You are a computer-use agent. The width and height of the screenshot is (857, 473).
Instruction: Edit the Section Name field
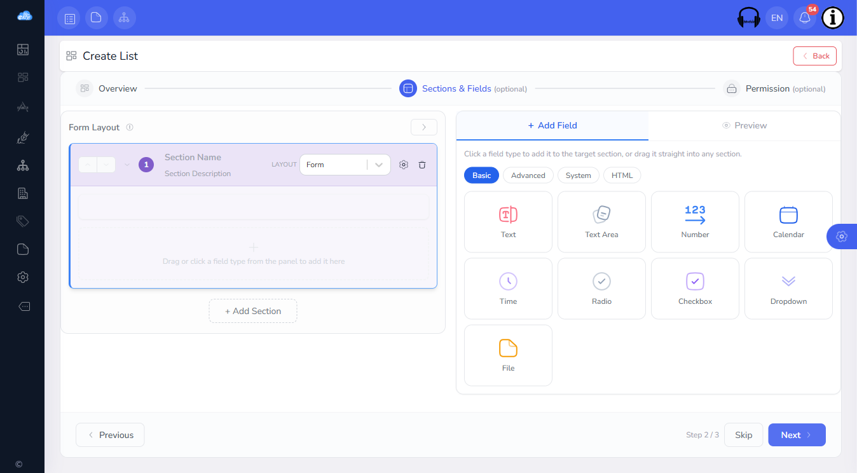[x=193, y=157]
